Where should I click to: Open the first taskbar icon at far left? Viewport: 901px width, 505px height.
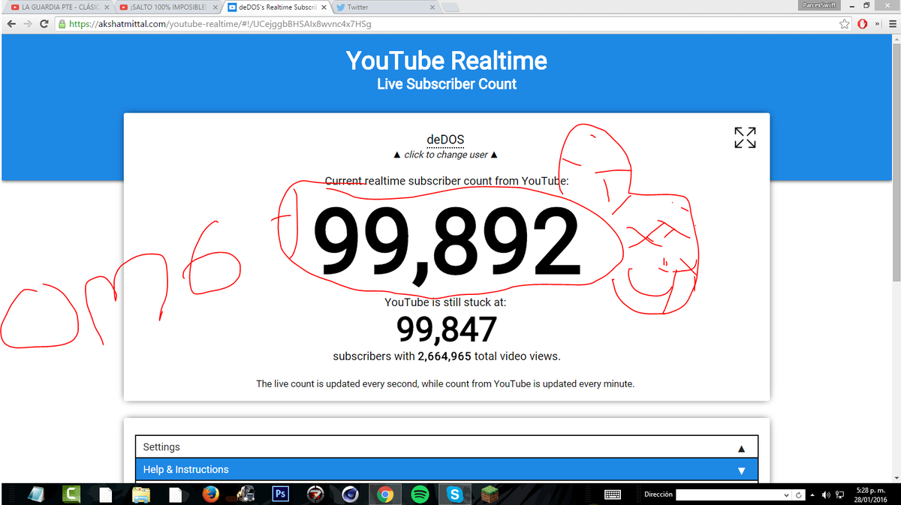click(36, 494)
